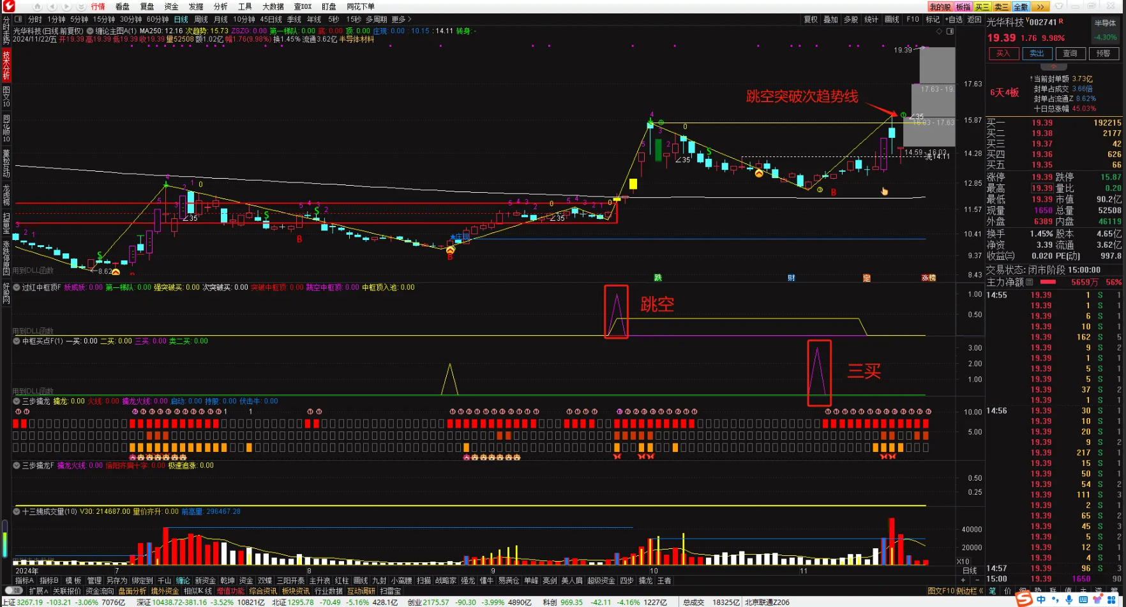Select the 画线 drawing tool
Viewport: 1126px width, 607px height.
[x=892, y=20]
